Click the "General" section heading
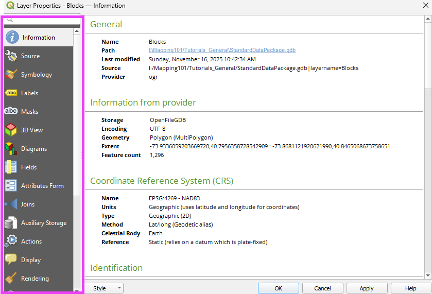This screenshot has height=294, width=432. pyautogui.click(x=106, y=24)
